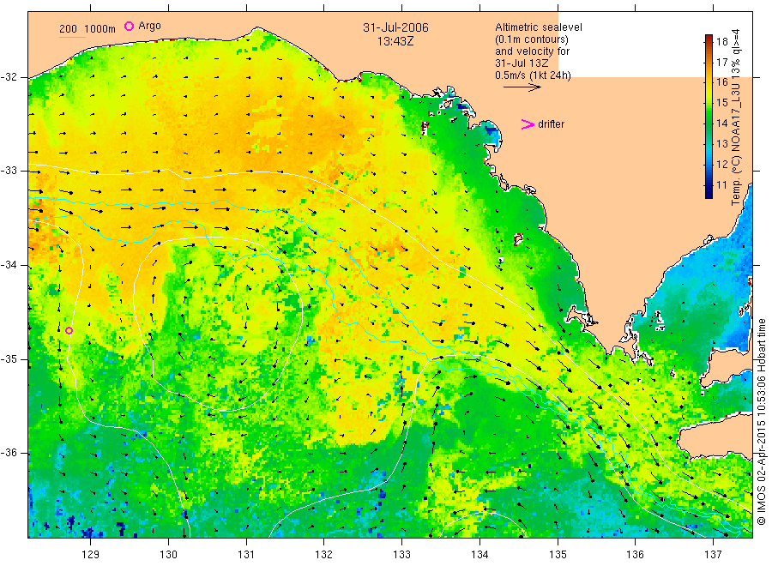The height and width of the screenshot is (566, 772).
Task: Click the IMOS copyright timestamp text
Action: point(762,422)
